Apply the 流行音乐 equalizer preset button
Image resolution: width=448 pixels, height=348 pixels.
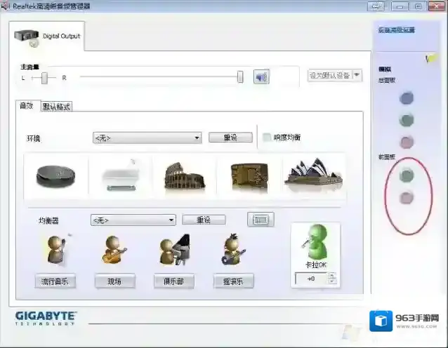[55, 281]
